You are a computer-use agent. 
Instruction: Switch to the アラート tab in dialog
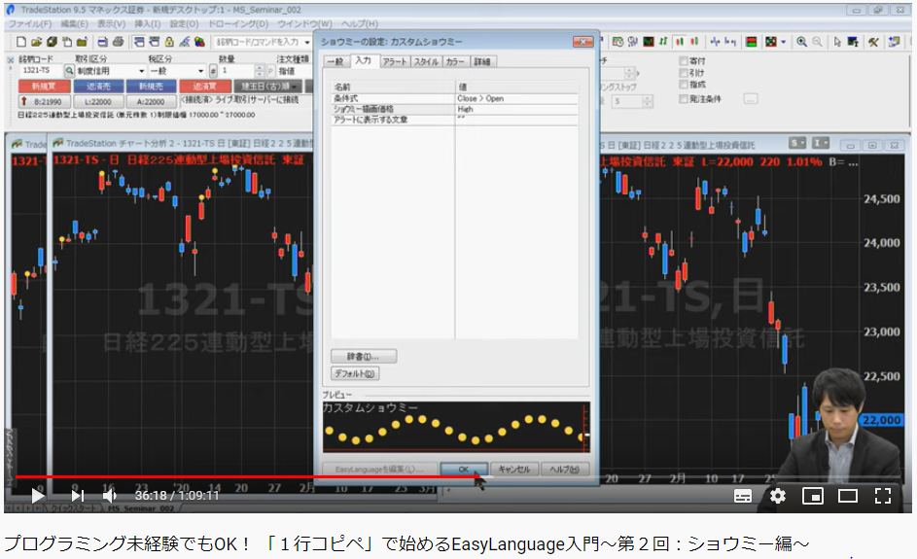(x=395, y=61)
